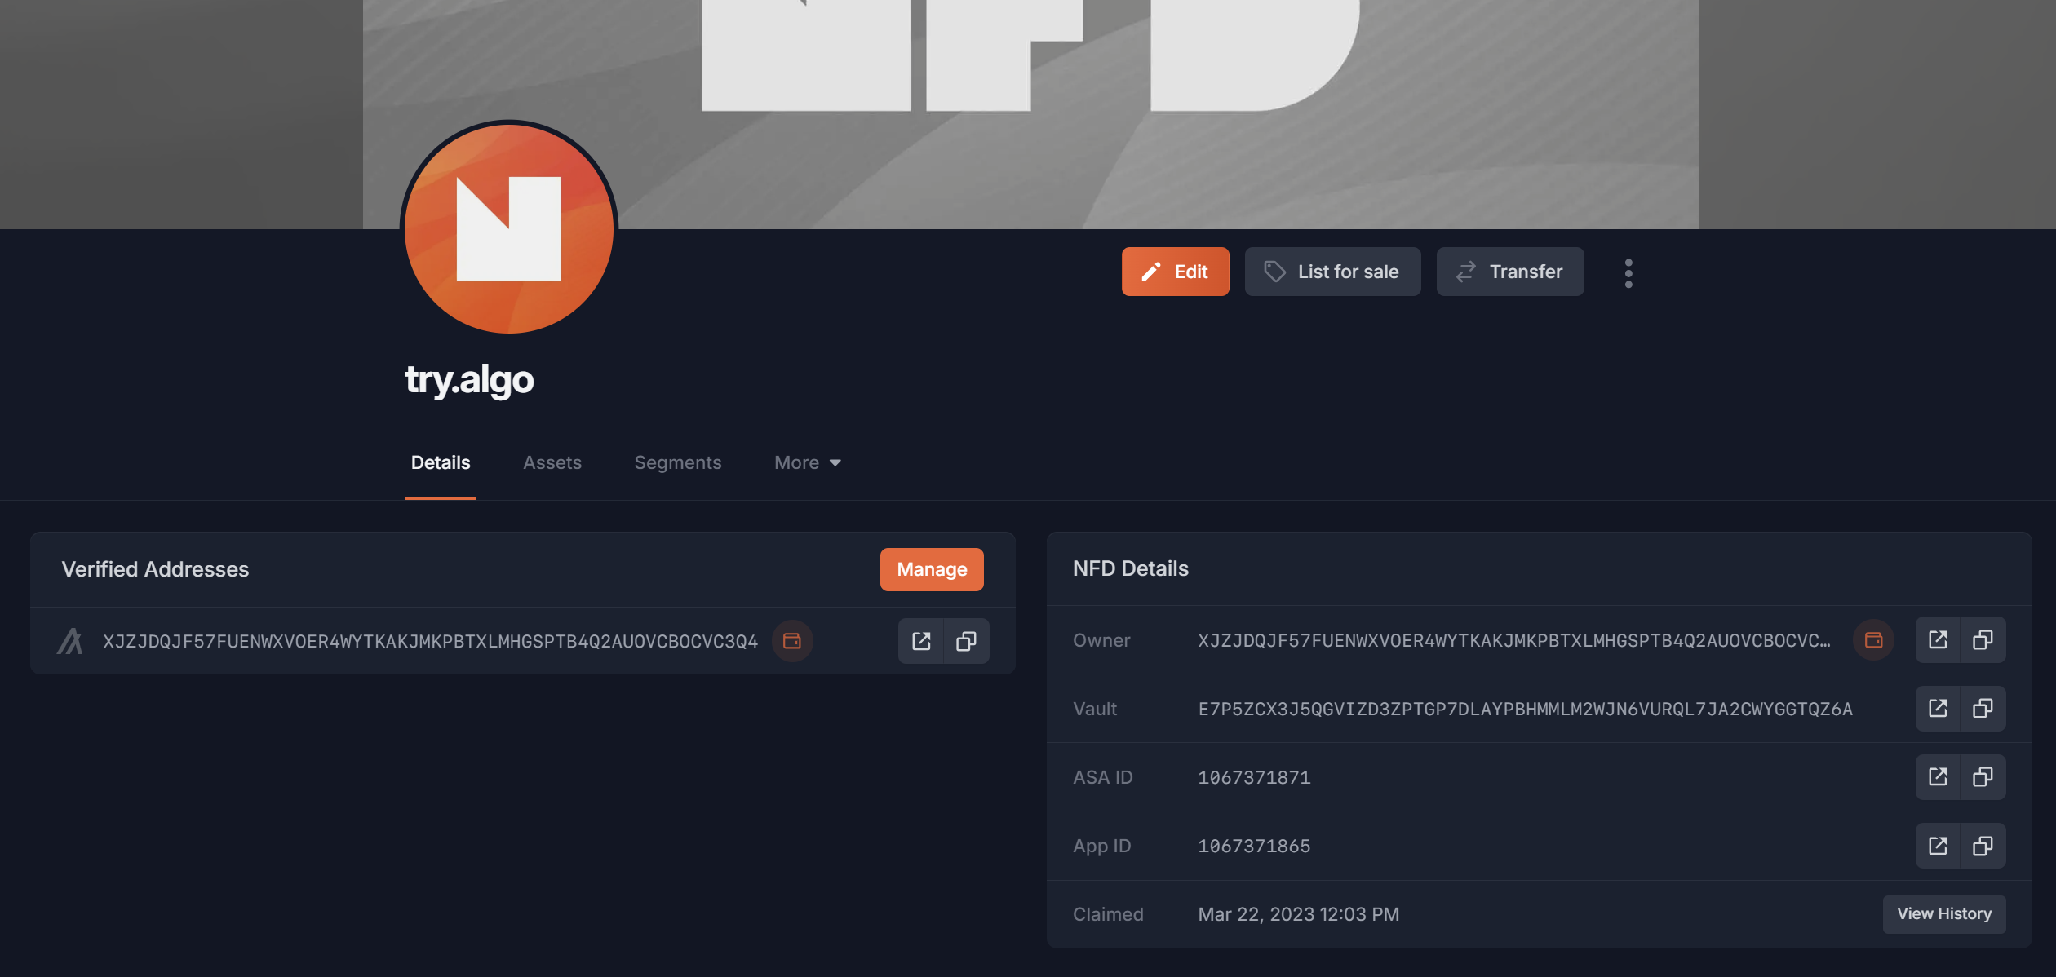2056x977 pixels.
Task: Click the Edit button
Action: click(x=1175, y=272)
